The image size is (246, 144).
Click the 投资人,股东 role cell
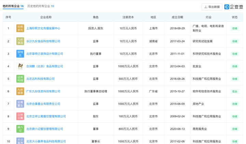pos(96,28)
